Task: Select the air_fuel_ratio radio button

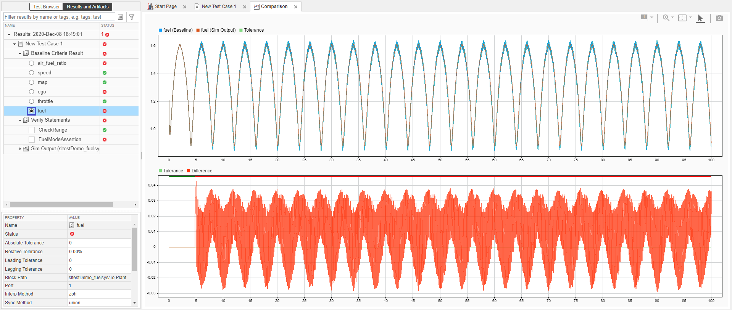Action: coord(32,63)
